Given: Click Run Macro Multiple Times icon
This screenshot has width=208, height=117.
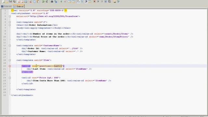Looking at the screenshot, I should (x=106, y=2).
